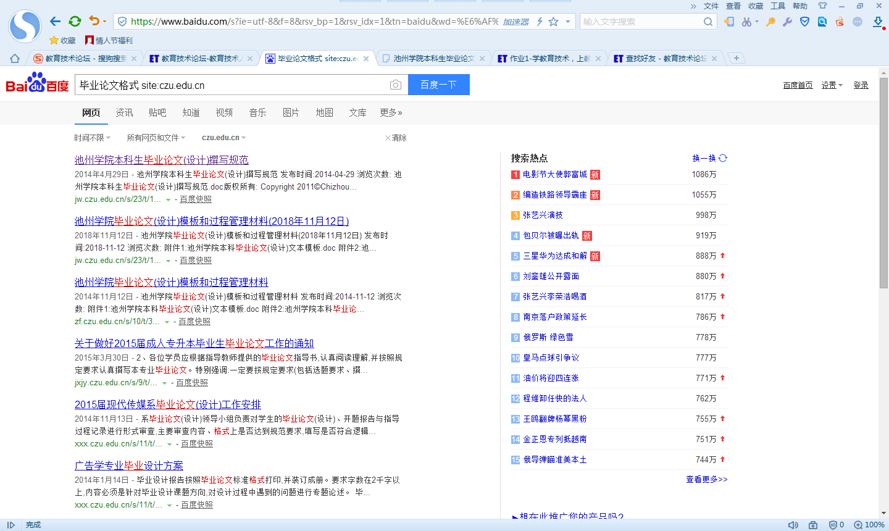Open the 时间不限 time filter dropdown
Screen dimensions: 889x531
[x=93, y=138]
